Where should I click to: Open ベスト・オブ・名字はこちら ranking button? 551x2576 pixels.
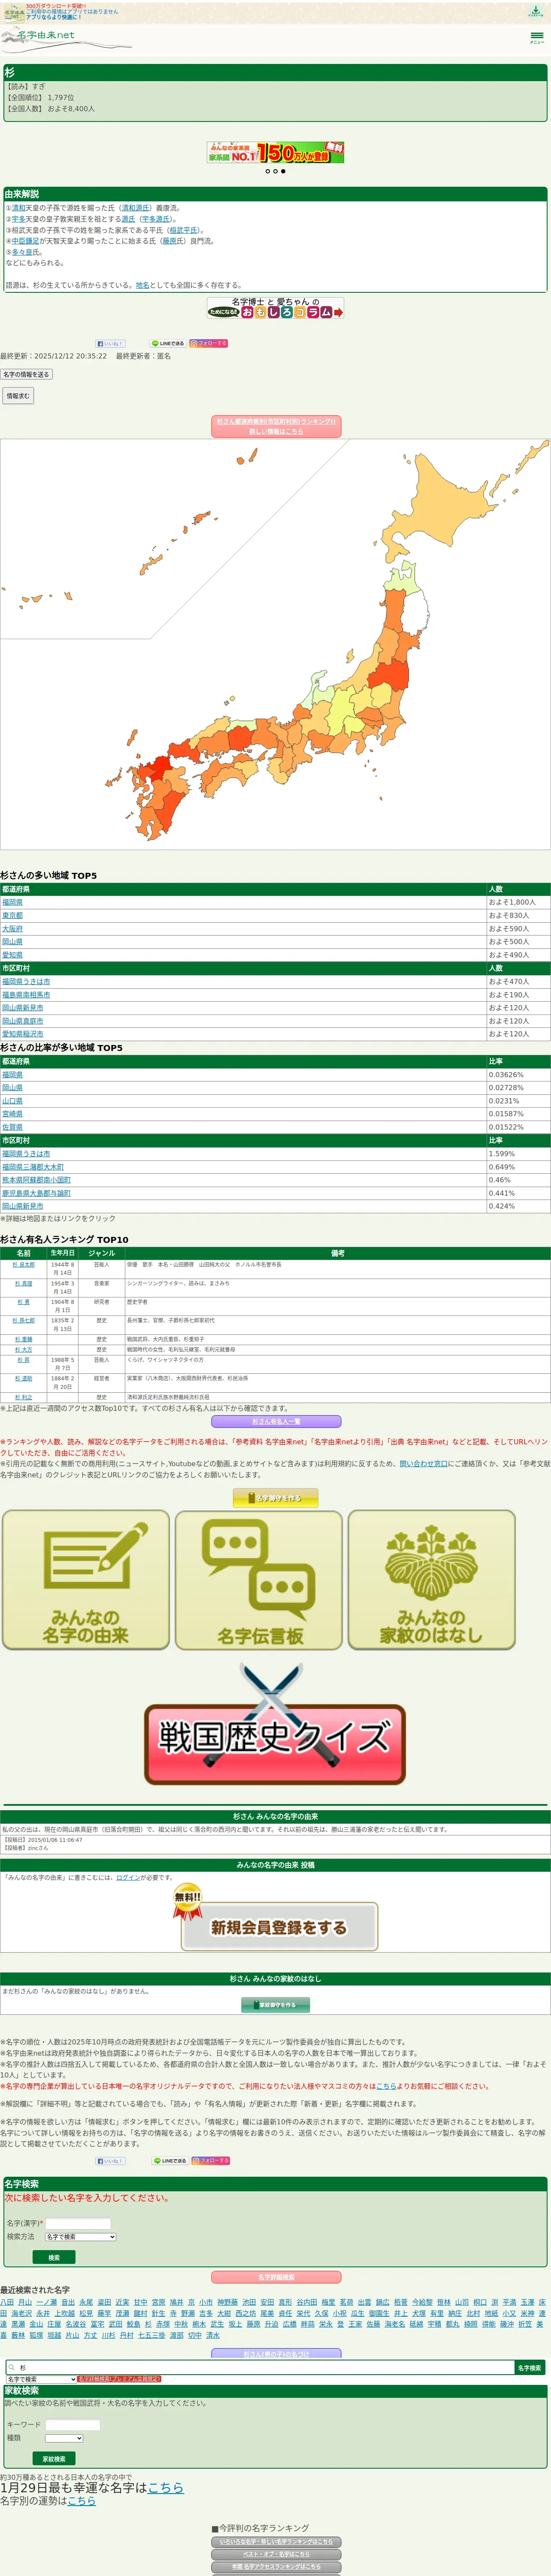276,2554
